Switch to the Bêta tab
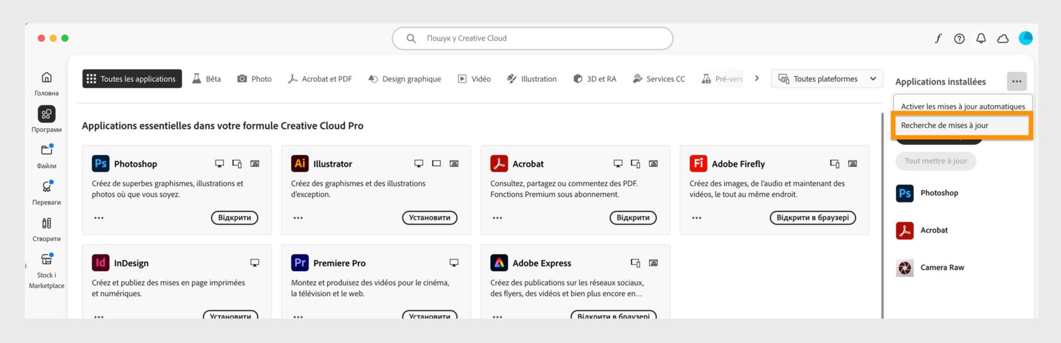 [207, 79]
